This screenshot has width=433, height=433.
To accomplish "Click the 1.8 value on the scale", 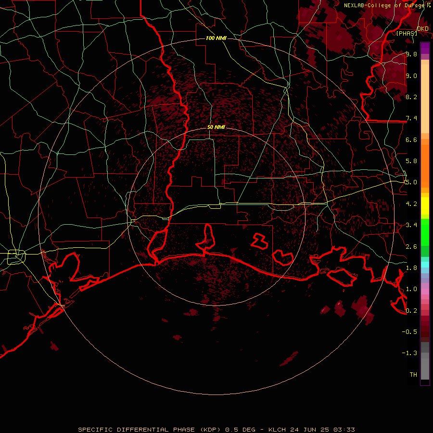I will pos(411,268).
